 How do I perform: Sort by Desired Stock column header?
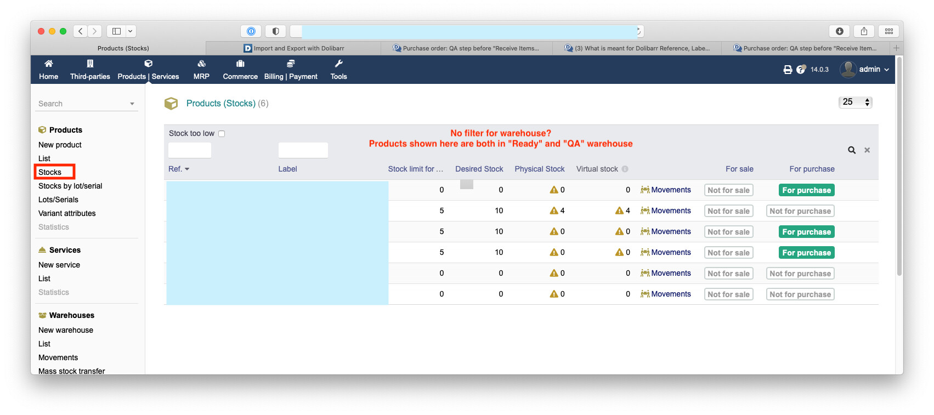pos(479,169)
